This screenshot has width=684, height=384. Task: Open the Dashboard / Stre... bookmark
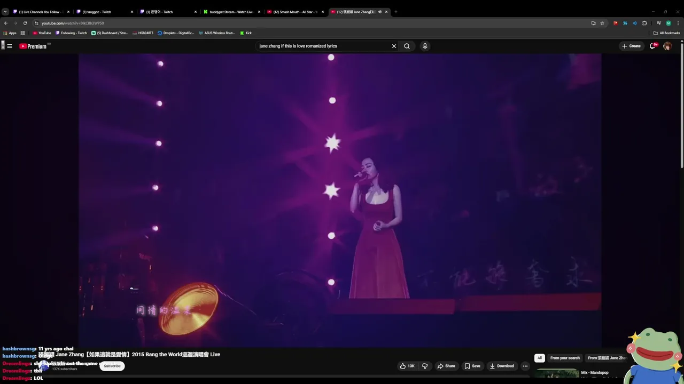point(110,33)
